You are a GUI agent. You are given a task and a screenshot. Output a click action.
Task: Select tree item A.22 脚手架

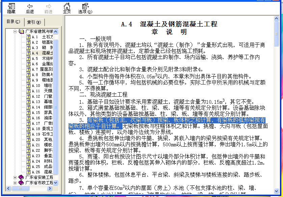42,150
